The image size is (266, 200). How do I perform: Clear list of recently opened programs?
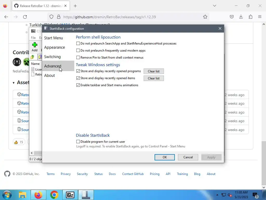[154, 71]
